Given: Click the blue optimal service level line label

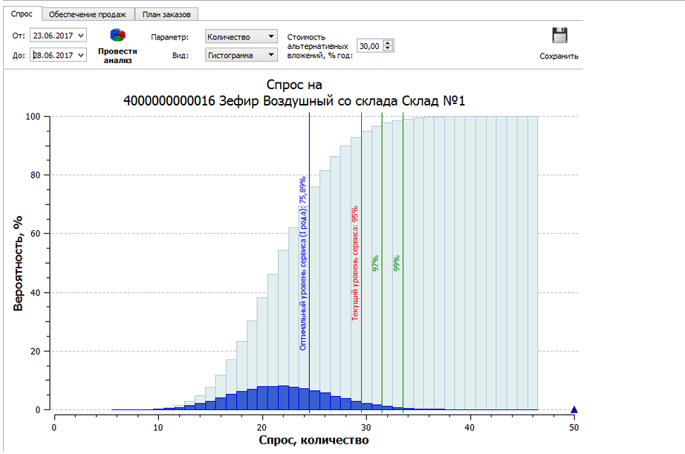Looking at the screenshot, I should [302, 264].
